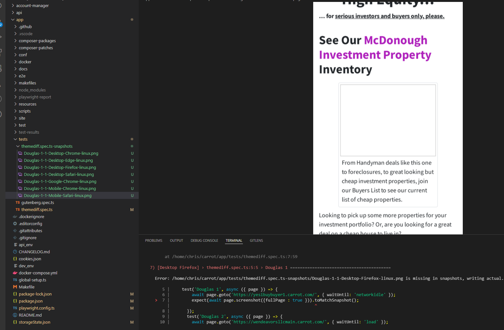This screenshot has height=330, width=504.
Task: Click image icon of Douglas-1-1-Mobile-Chrome-linux.png
Action: (20, 188)
